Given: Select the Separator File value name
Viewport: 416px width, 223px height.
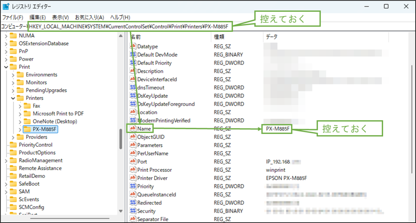Looking at the screenshot, I should click(x=153, y=219).
